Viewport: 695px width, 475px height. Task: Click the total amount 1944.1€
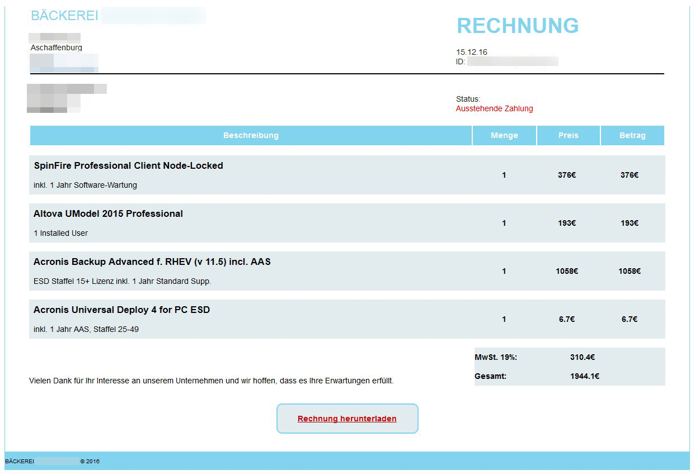[x=585, y=376]
